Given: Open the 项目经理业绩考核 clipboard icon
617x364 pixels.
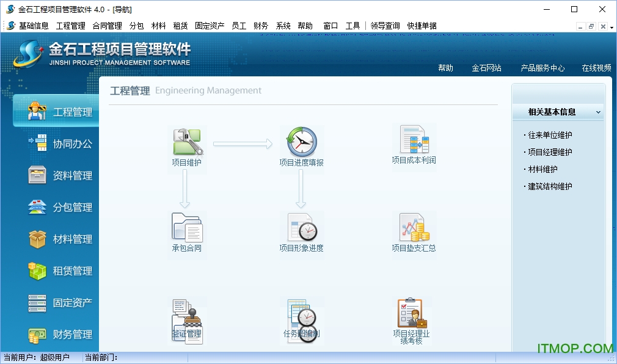Looking at the screenshot, I should coord(411,315).
